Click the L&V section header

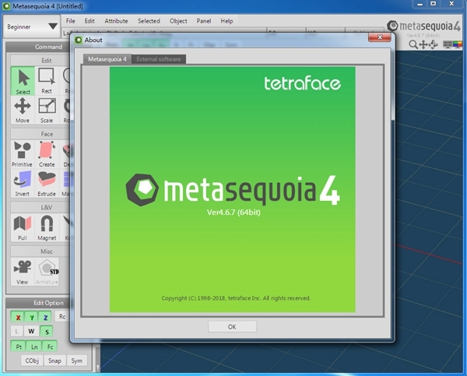40,207
